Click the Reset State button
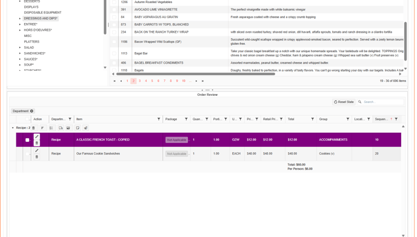The width and height of the screenshot is (417, 237). (344, 102)
